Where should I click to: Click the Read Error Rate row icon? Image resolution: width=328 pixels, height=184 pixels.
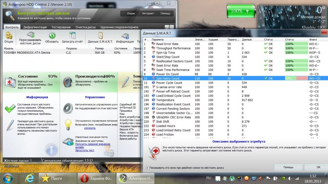153,44
